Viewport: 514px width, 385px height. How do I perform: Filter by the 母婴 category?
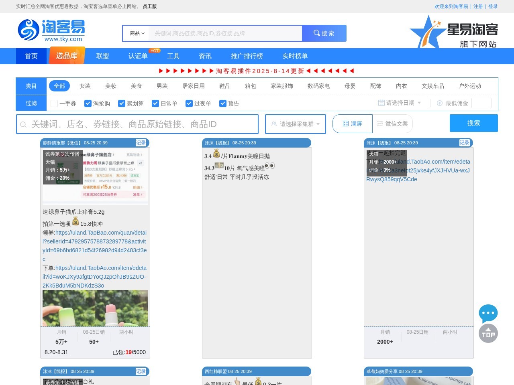350,86
